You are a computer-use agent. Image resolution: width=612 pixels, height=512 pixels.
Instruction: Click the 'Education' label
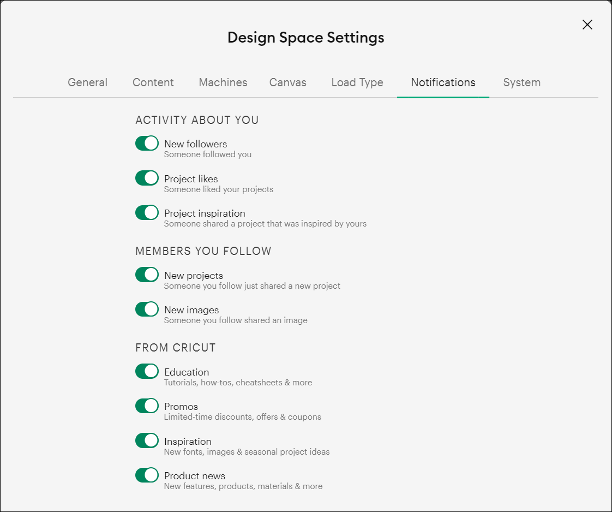187,372
